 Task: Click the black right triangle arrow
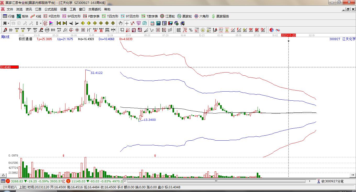tap(77, 23)
